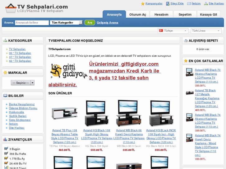Click the envelope icon beside İletişim
Image resolution: width=226 pixels, height=169 pixels.
[x=189, y=4]
